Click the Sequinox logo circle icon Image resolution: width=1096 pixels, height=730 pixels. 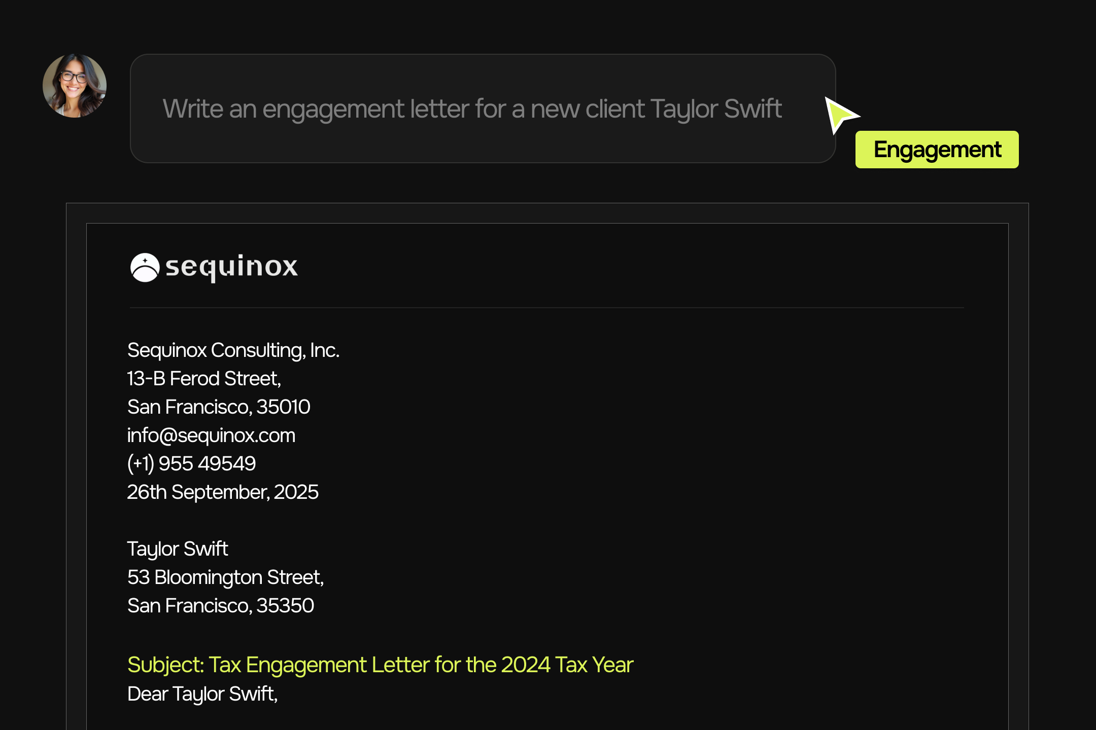pos(145,267)
